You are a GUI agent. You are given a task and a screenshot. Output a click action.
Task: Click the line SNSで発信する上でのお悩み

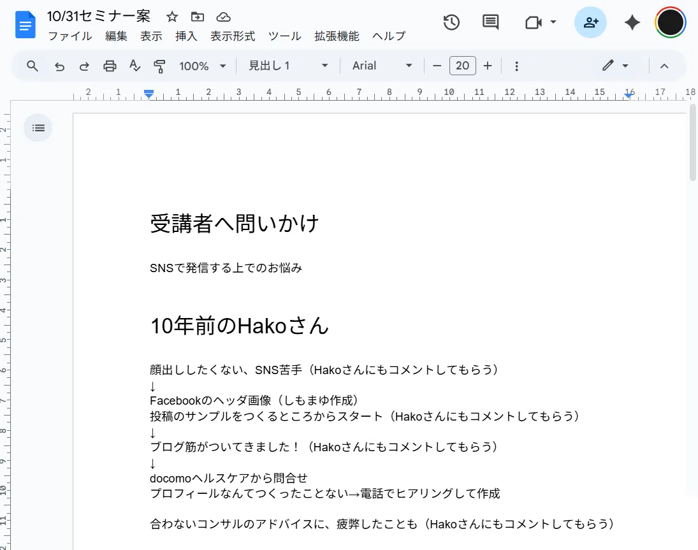tap(226, 268)
